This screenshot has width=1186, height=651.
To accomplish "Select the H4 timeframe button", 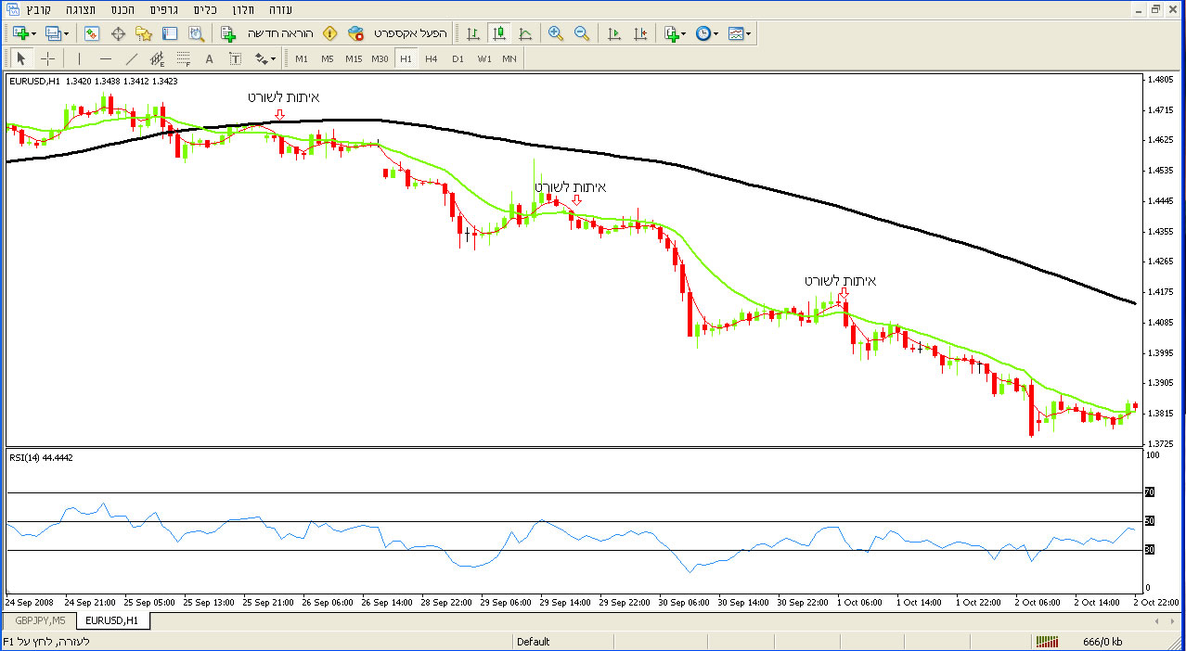I will 432,58.
